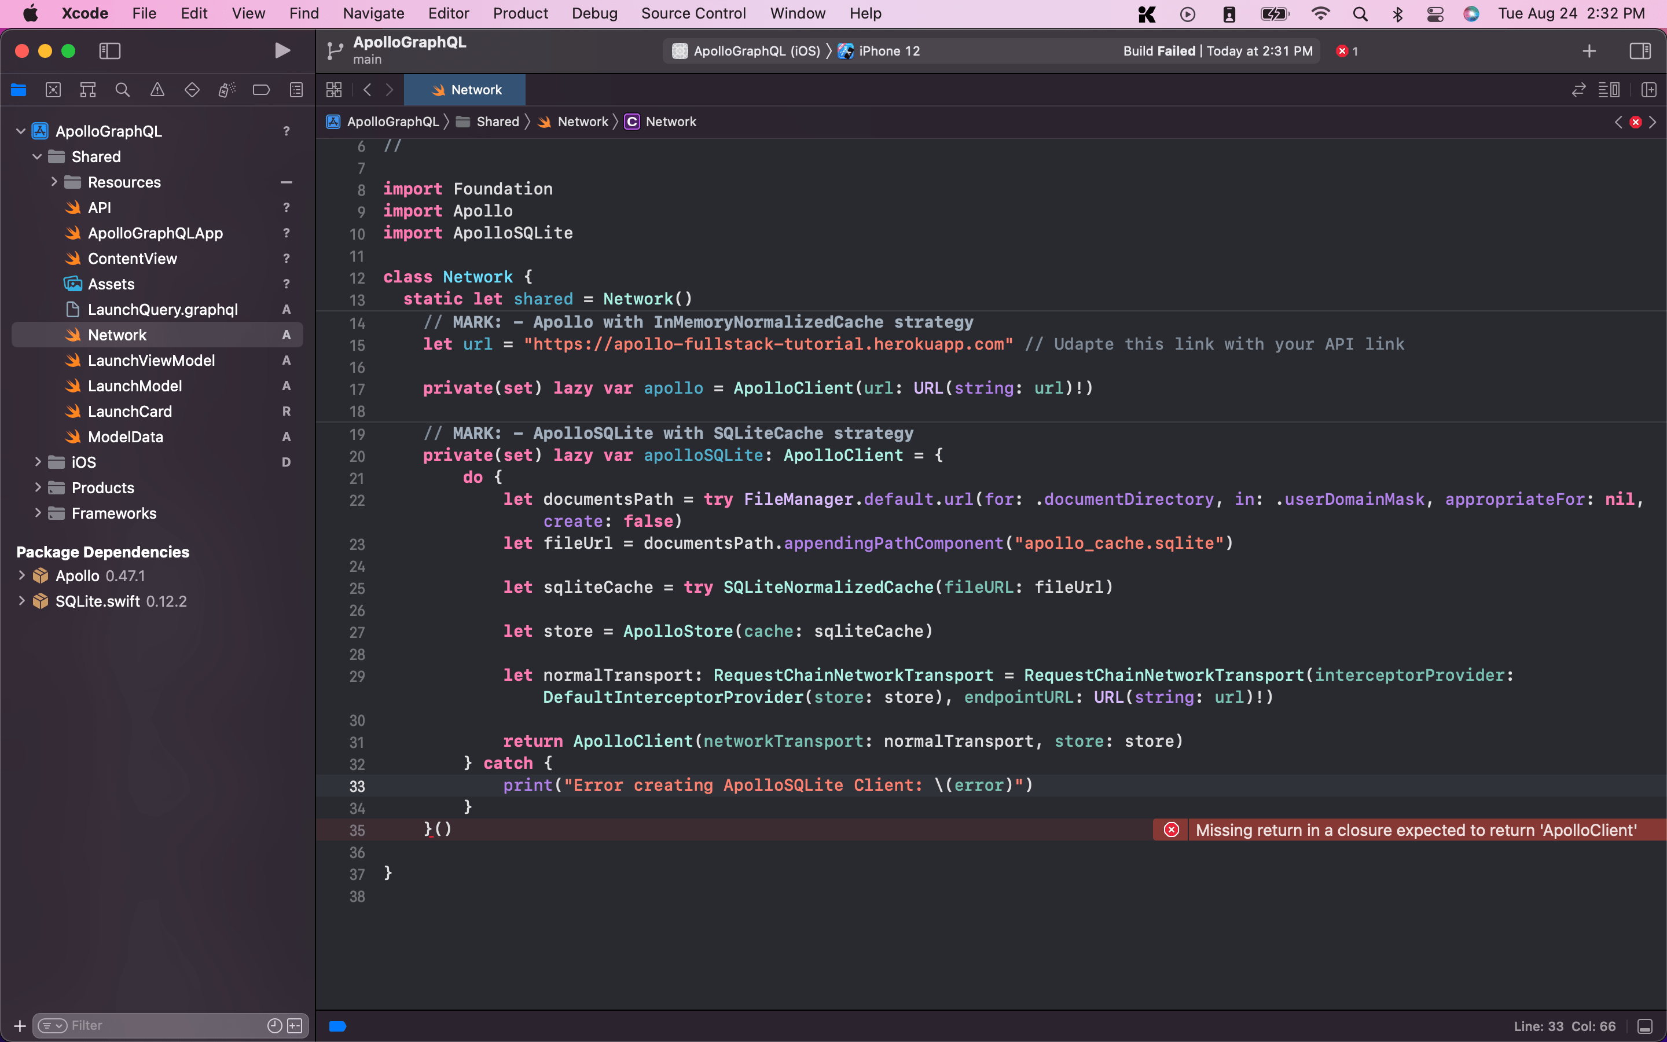Toggle the debug area at bottom right
The image size is (1667, 1042).
pyautogui.click(x=1644, y=1026)
